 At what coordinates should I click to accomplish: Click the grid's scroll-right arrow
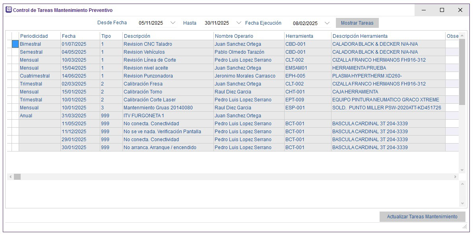pos(456,177)
